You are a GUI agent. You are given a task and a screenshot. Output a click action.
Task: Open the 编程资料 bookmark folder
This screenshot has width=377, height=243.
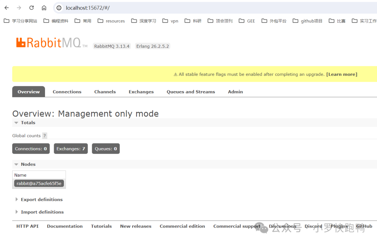(x=56, y=21)
